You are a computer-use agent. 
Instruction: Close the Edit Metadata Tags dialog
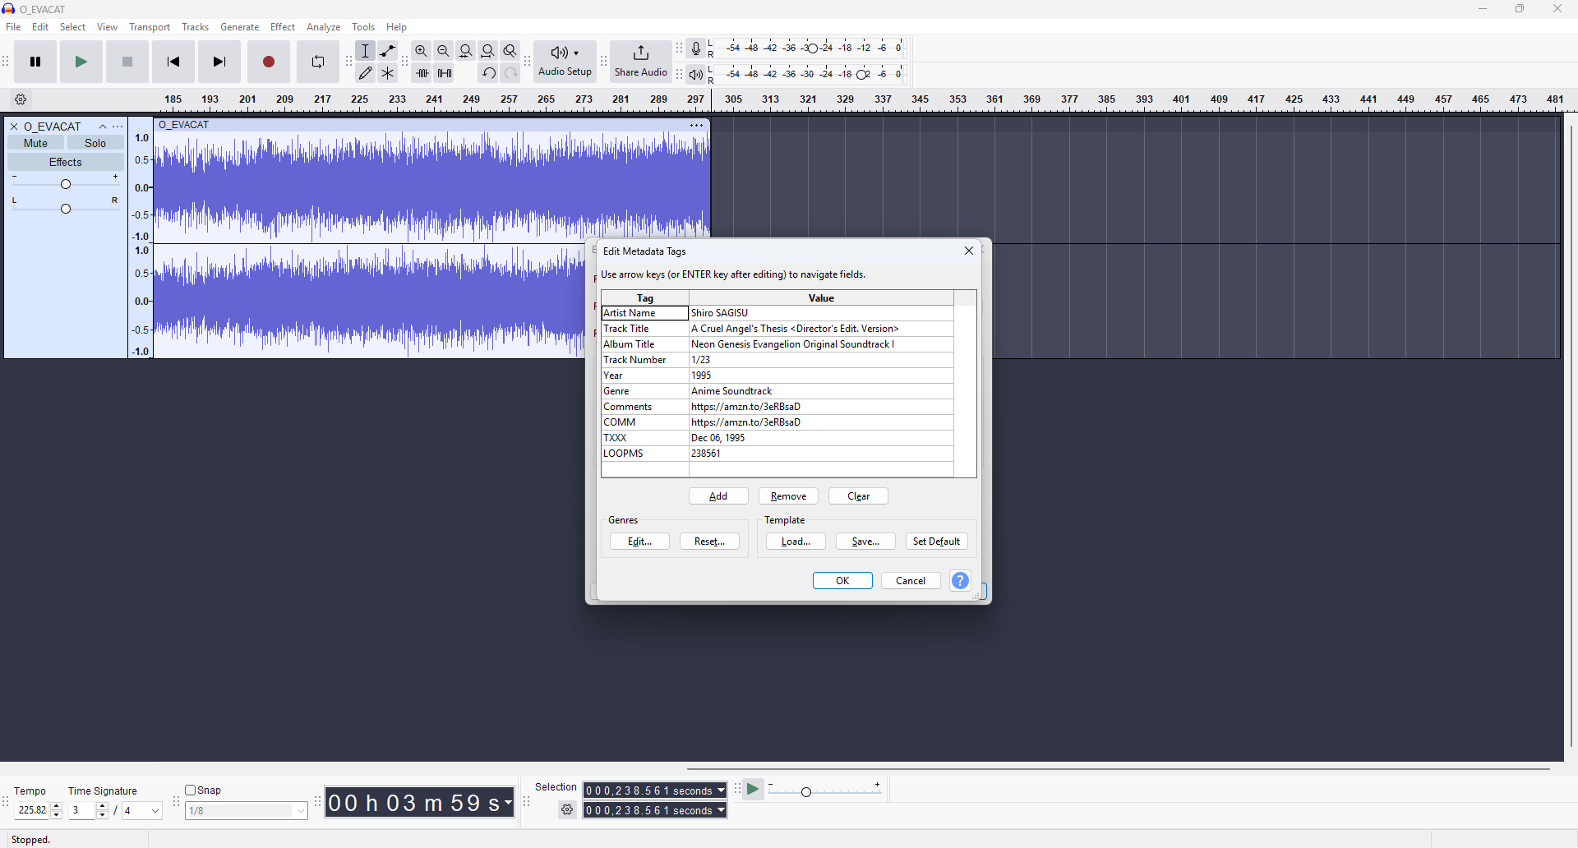pyautogui.click(x=969, y=251)
